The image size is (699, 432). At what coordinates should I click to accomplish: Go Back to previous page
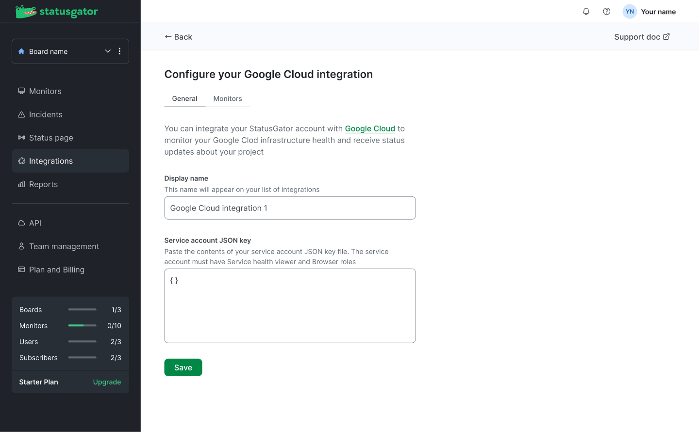coord(178,37)
